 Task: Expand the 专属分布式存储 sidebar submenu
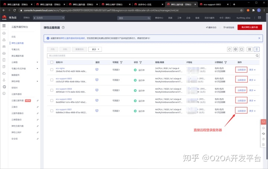click(x=37, y=68)
